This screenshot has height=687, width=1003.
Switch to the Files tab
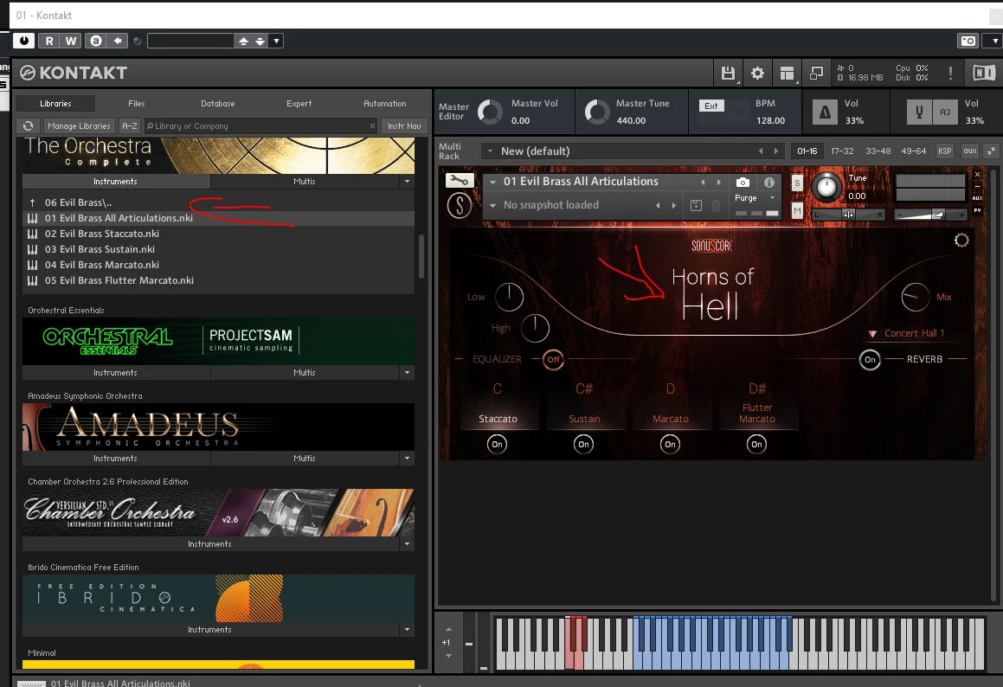[x=136, y=104]
